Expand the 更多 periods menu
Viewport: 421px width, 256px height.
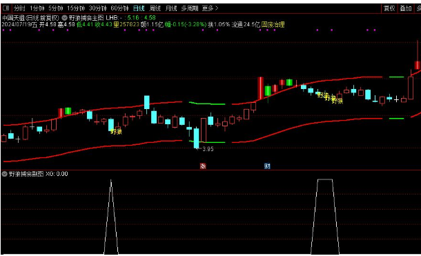[210, 8]
